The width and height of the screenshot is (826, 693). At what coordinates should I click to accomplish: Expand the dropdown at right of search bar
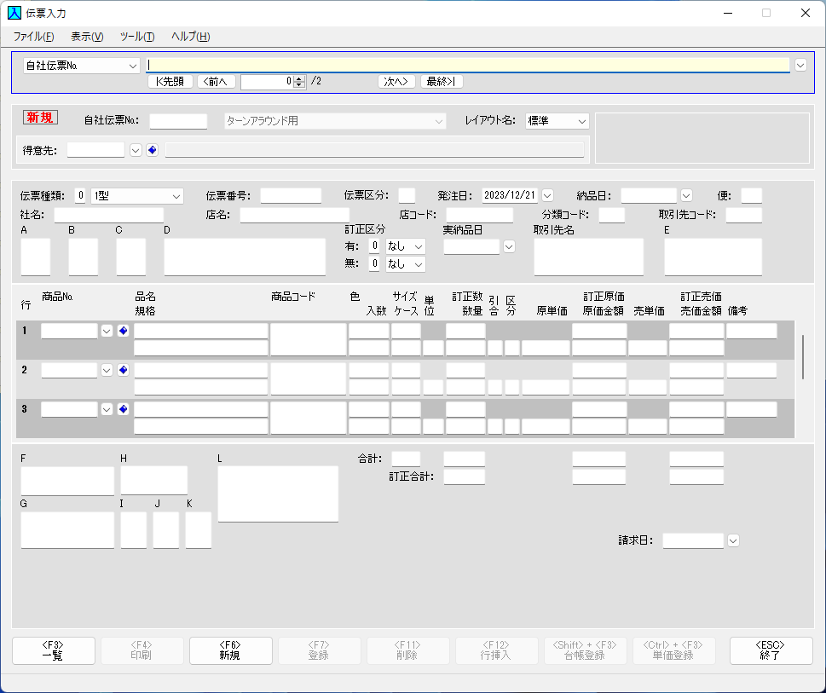(800, 66)
